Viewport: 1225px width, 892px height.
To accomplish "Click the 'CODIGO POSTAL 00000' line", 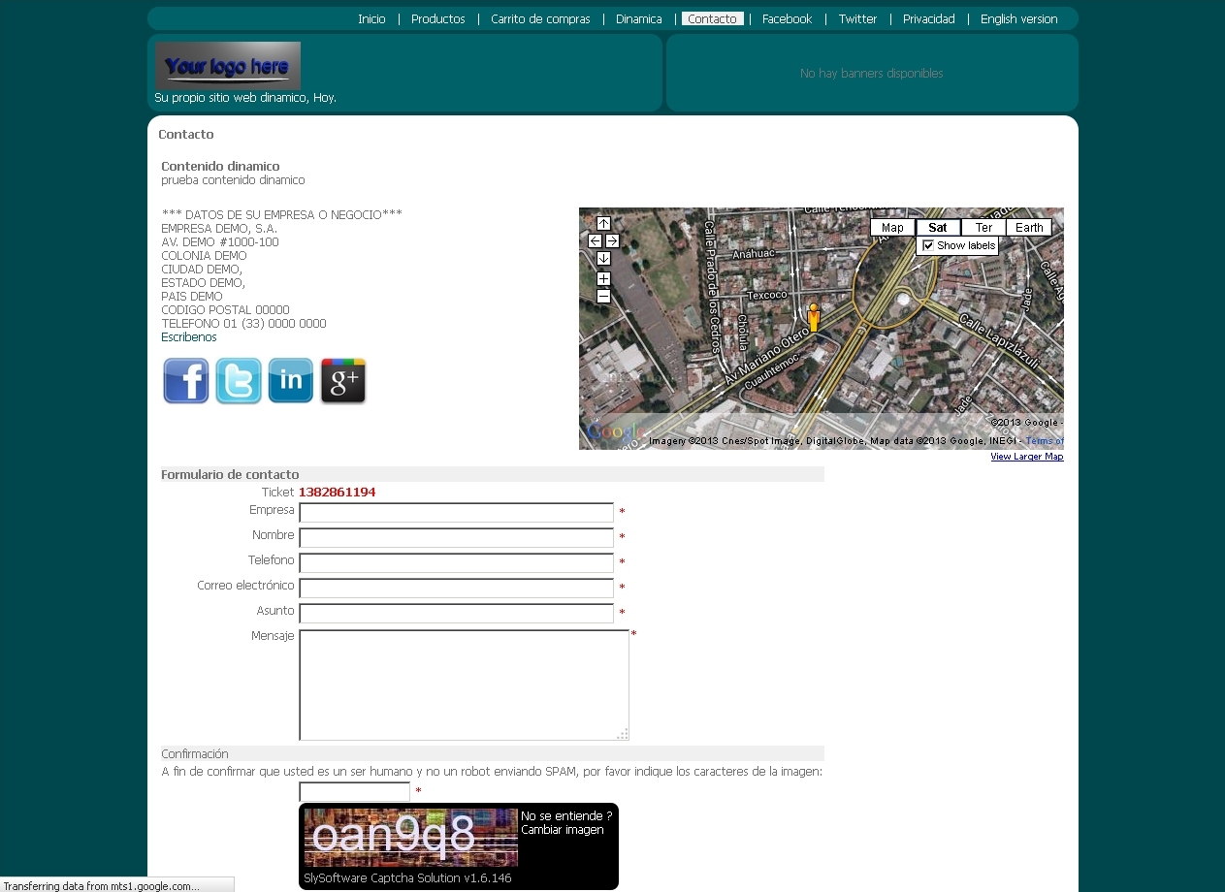I will (225, 310).
